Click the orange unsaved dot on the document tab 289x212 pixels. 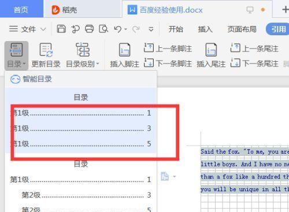pyautogui.click(x=263, y=10)
